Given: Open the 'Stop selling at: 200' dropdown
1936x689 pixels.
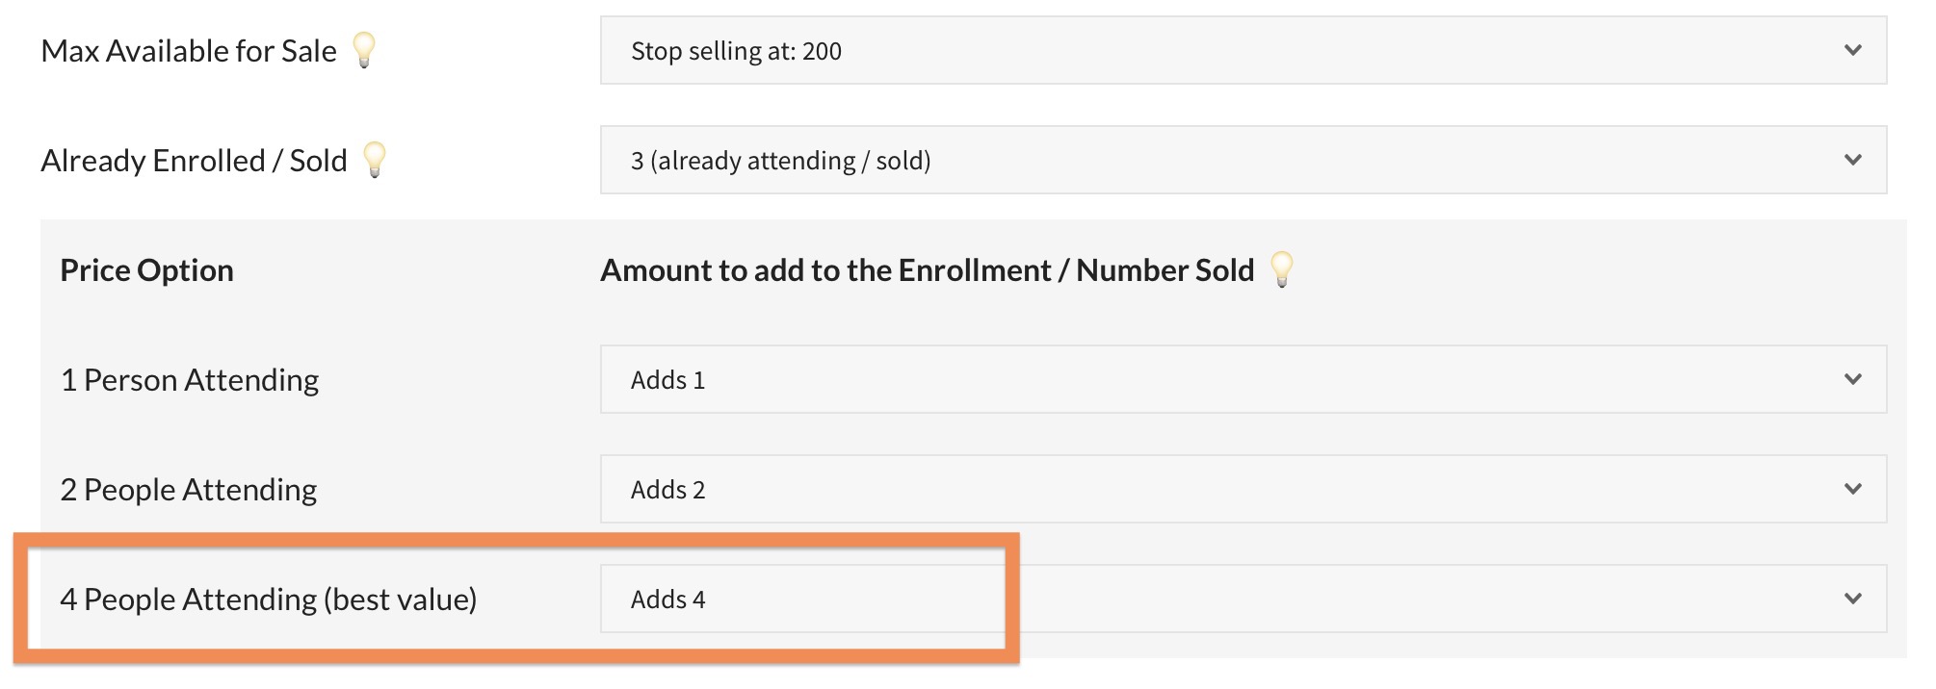Looking at the screenshot, I should (x=1243, y=50).
